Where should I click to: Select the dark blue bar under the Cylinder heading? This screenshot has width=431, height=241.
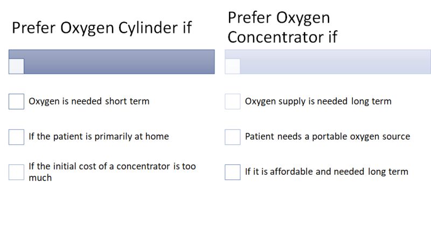point(119,61)
